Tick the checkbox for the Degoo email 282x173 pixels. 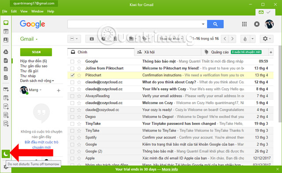pyautogui.click(x=72, y=117)
